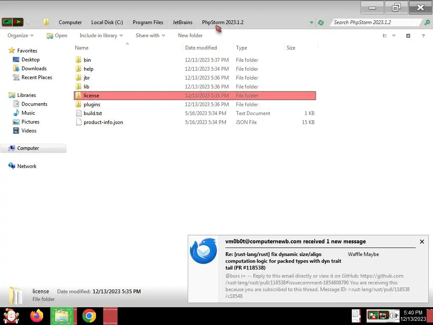Open the view options dropdown arrow
This screenshot has width=433, height=325.
(x=394, y=36)
